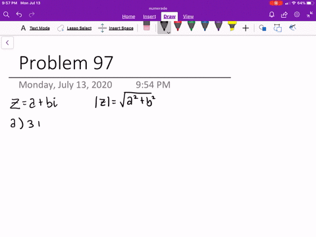This screenshot has height=237, width=316.
Task: Pick the green pen
Action: coord(192,26)
